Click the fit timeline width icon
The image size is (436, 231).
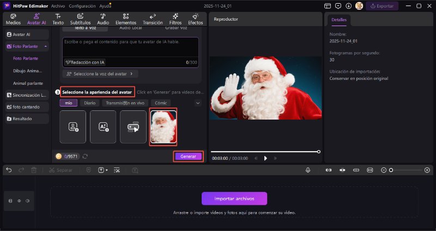point(370,170)
